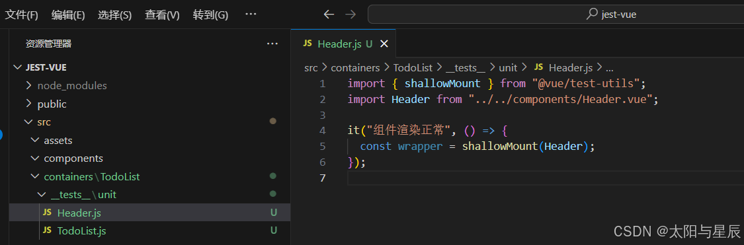This screenshot has width=744, height=245.
Task: Select Header.js in the file tree
Action: point(149,213)
